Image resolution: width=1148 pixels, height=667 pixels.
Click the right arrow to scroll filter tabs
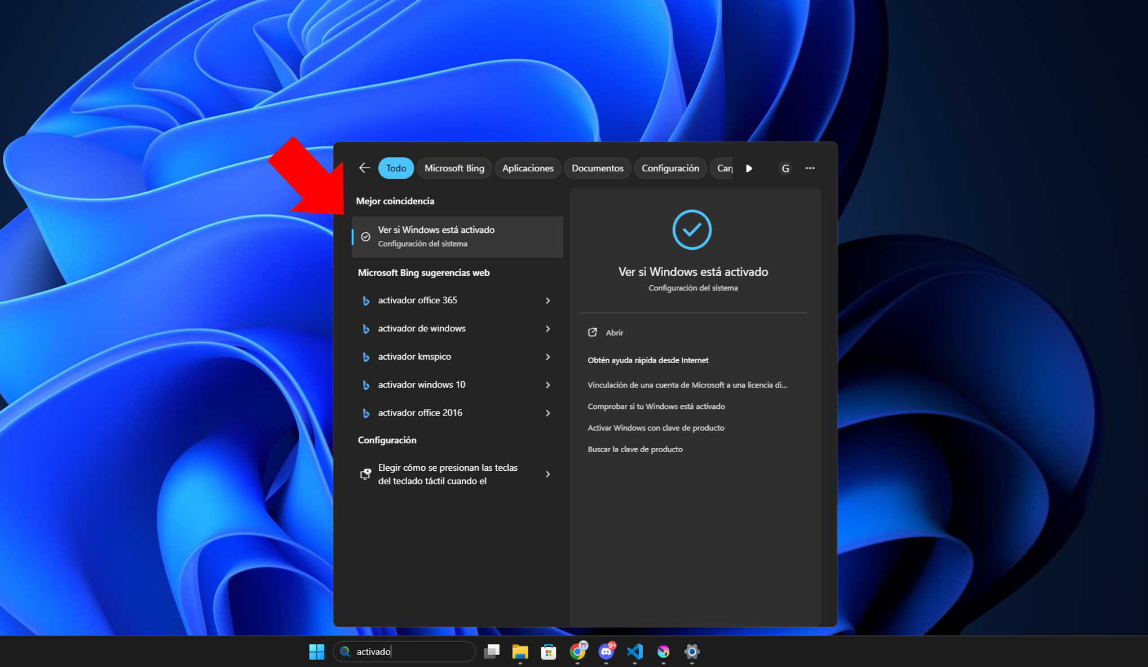point(749,168)
